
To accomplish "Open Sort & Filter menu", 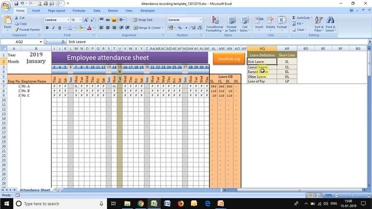I will point(319,24).
